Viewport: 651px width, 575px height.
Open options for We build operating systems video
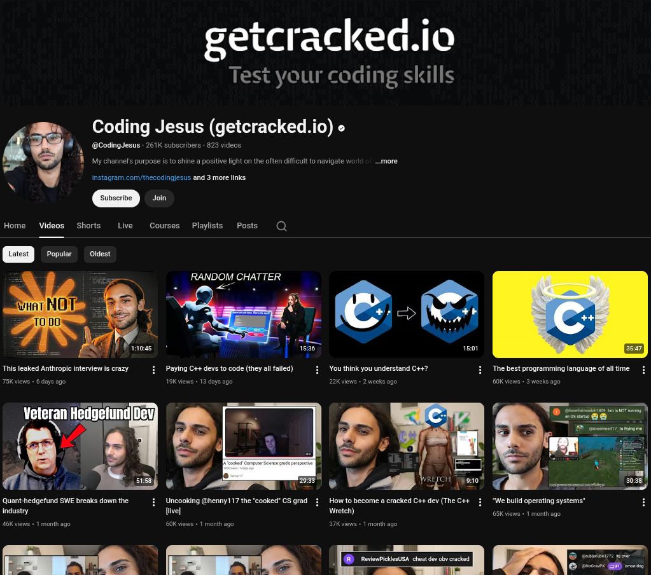[x=643, y=502]
